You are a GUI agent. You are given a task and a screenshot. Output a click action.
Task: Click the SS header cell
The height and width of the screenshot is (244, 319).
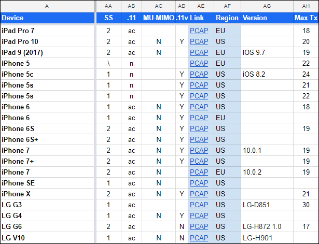(108, 18)
